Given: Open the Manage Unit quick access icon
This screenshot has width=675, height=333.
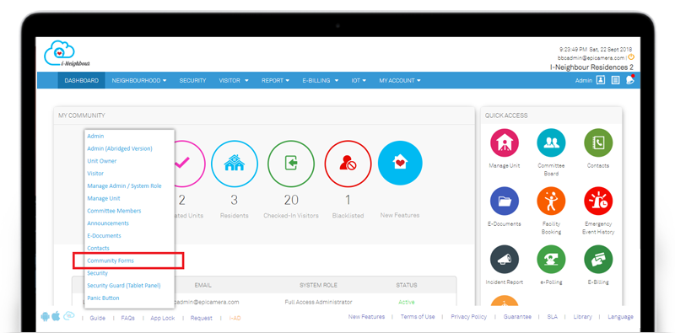Looking at the screenshot, I should coord(504,142).
